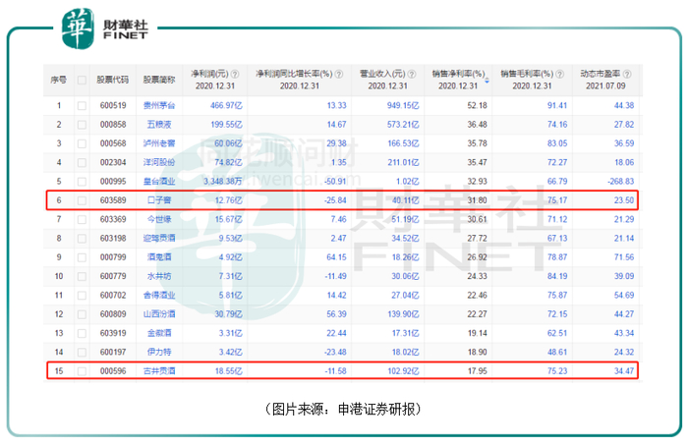688x444 pixels.
Task: Click the 股票代码 column header
Action: tap(113, 80)
